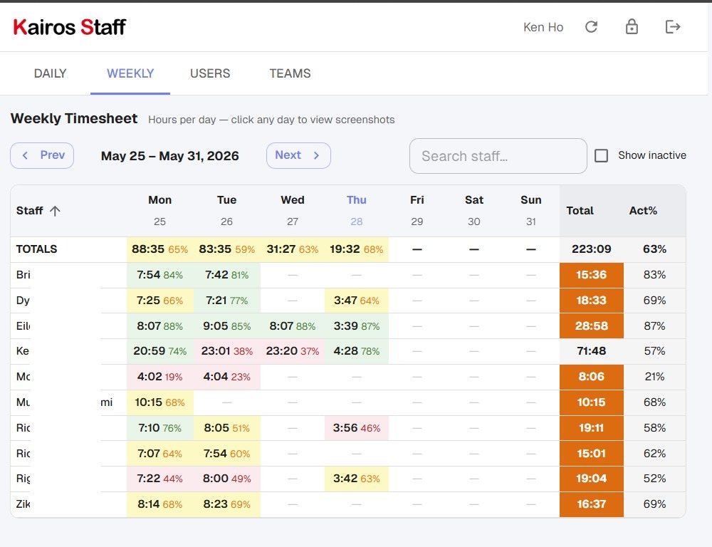Screen dimensions: 712x547
Task: Open Monday cell 7:10 76%
Action: click(159, 428)
